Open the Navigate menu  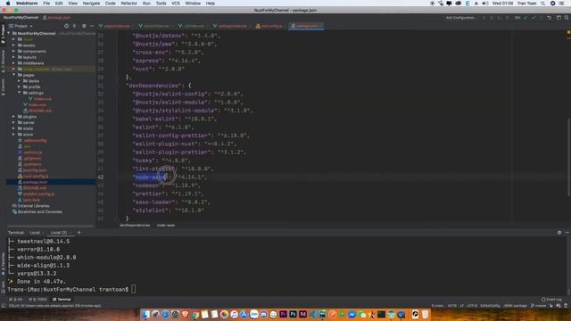(x=91, y=4)
